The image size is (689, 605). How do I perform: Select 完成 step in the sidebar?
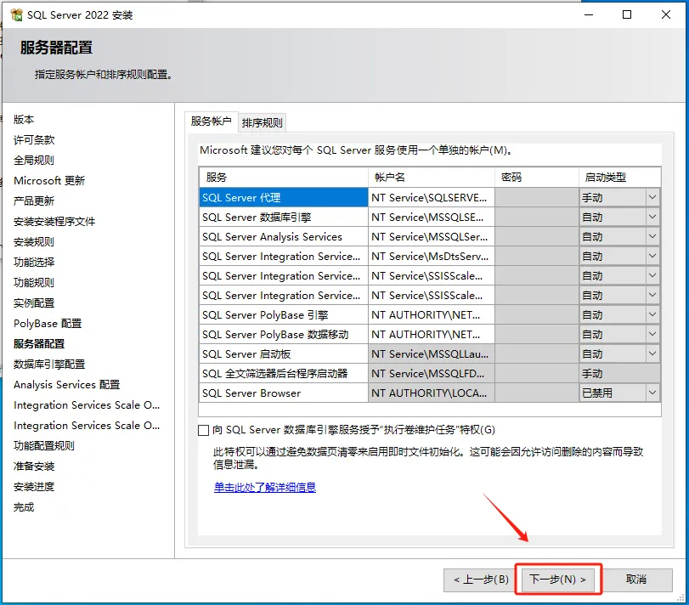[24, 507]
